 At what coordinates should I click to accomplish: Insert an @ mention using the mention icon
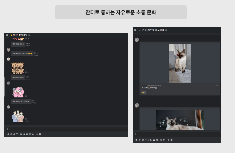click(x=11, y=134)
